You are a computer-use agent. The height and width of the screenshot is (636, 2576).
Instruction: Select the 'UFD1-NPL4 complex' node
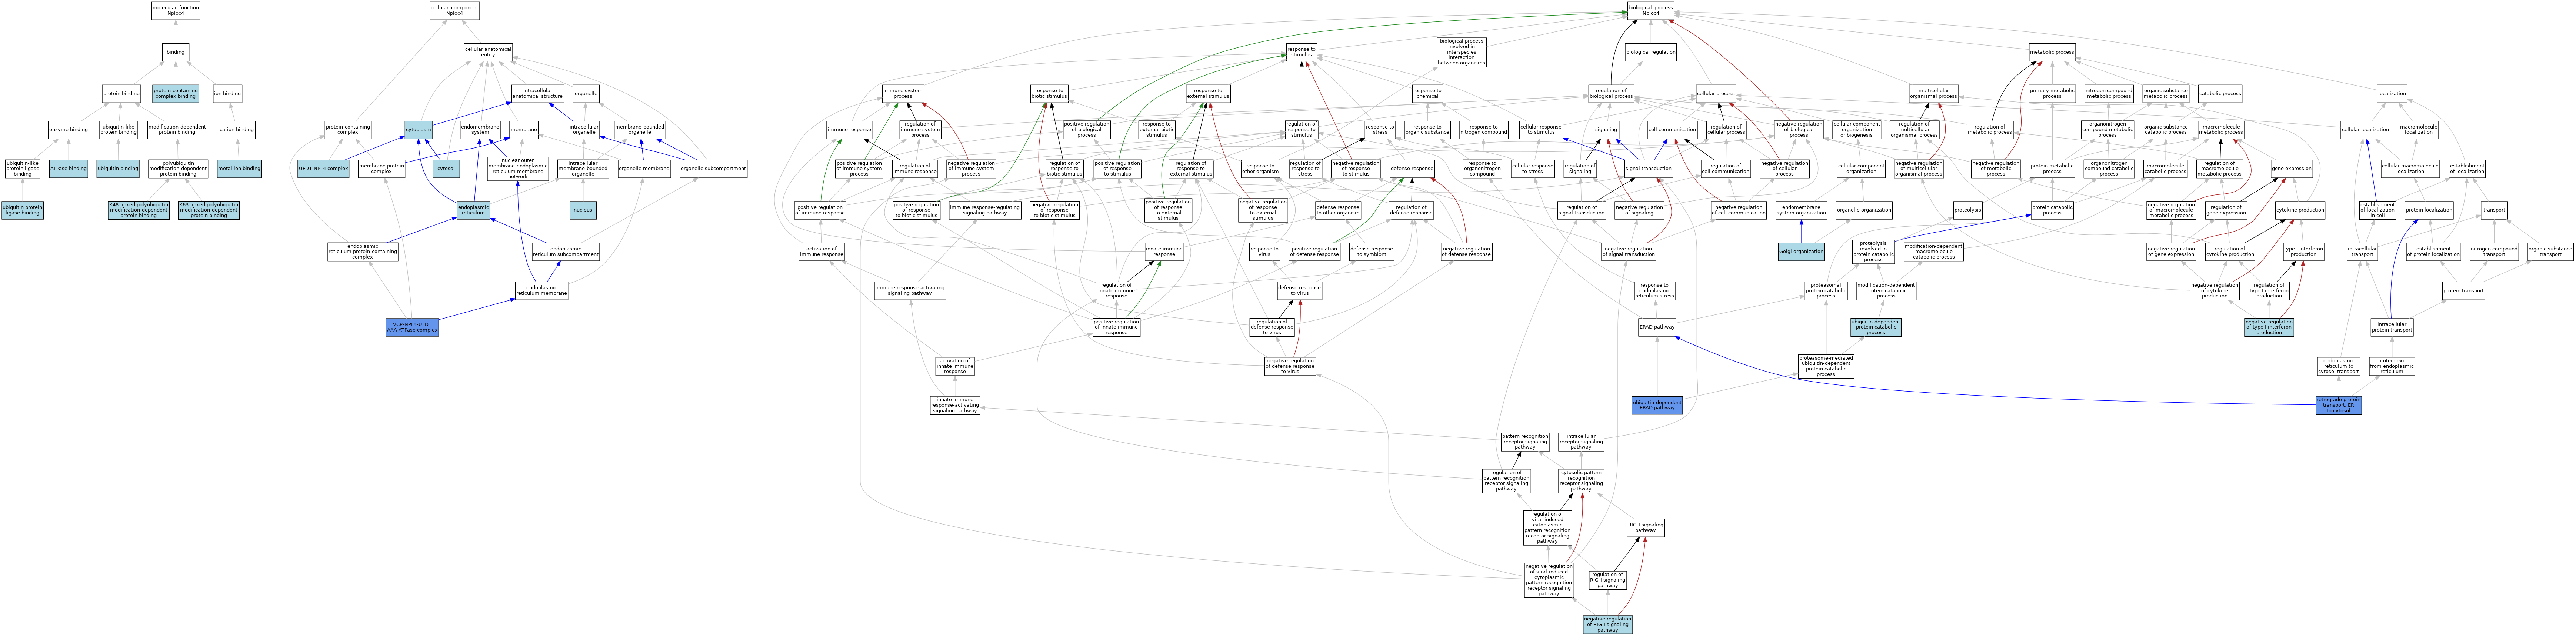(323, 169)
